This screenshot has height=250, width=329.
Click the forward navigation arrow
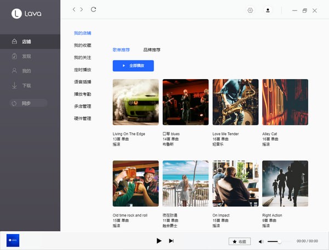[x=82, y=10]
